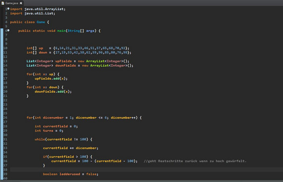The image size is (283, 182).
Task: Click 'int turns = 0;' line
Action: 49,131
